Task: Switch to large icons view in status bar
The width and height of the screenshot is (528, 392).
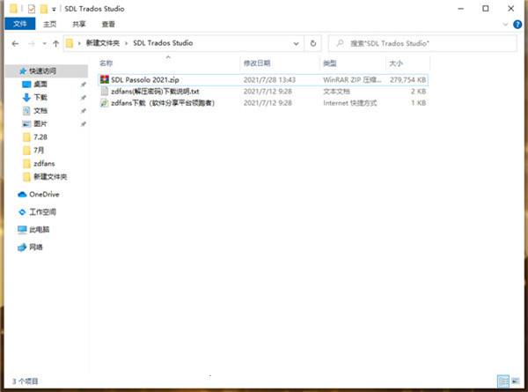Action: pyautogui.click(x=516, y=381)
